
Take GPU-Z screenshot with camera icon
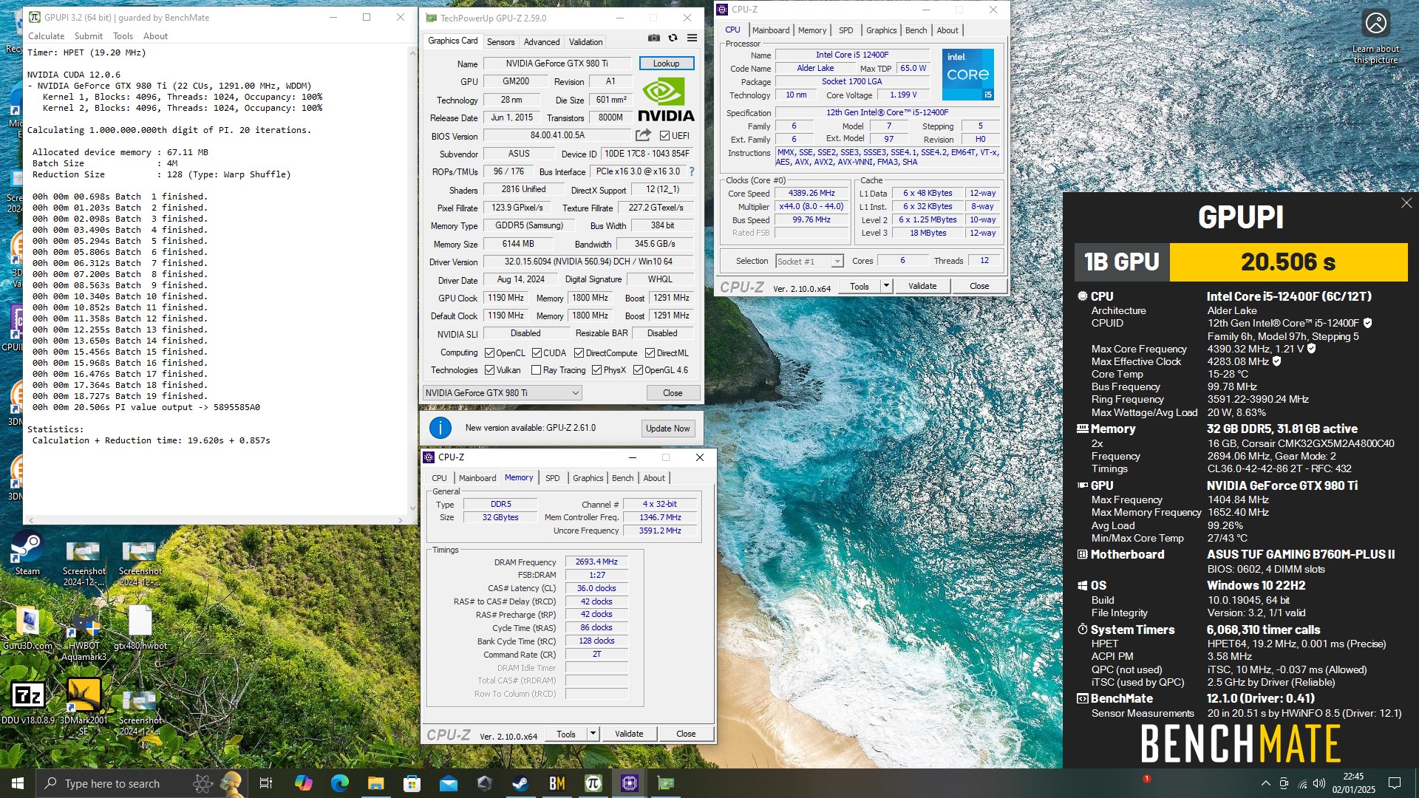pyautogui.click(x=654, y=38)
